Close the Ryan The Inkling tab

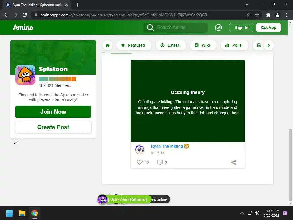66,5
